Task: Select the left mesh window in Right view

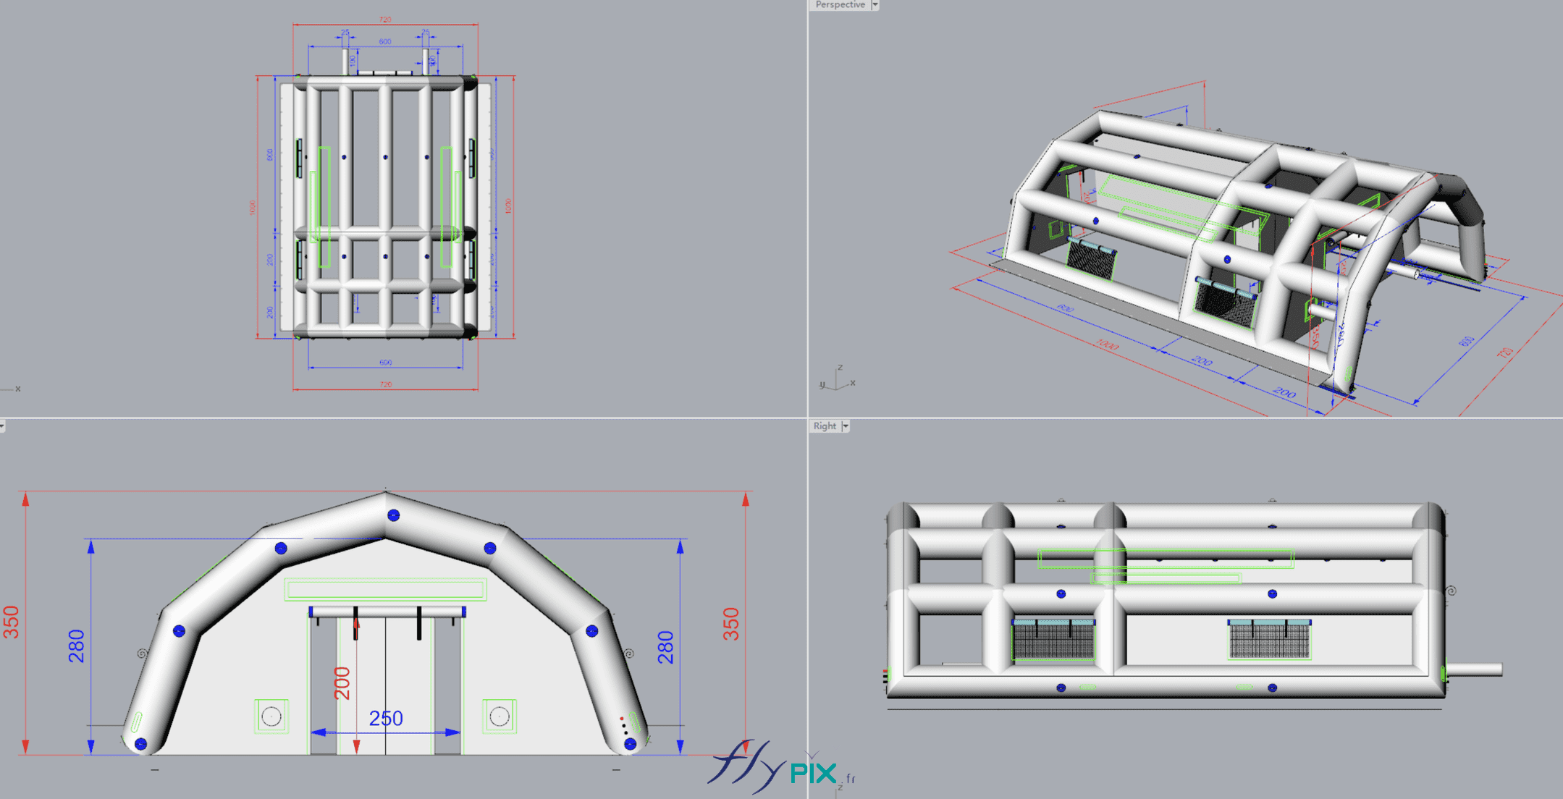Action: [1053, 640]
